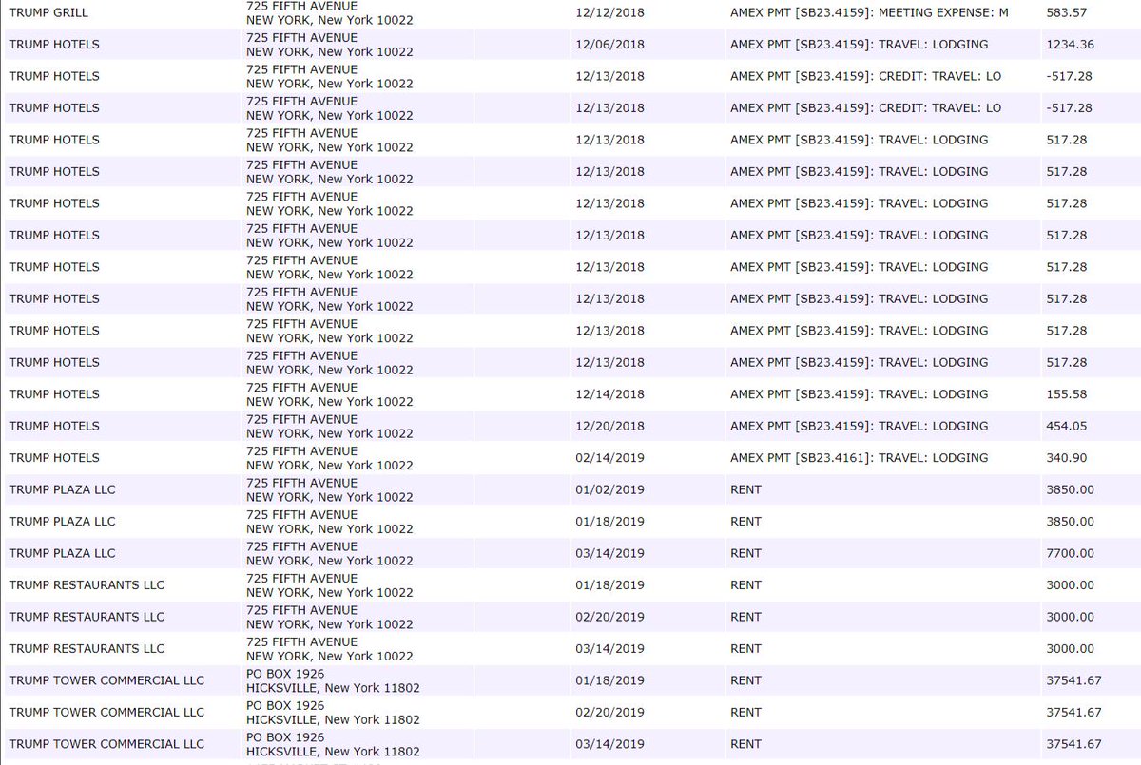Select 37541.67 in the 01/18/2019 row

(x=1073, y=680)
